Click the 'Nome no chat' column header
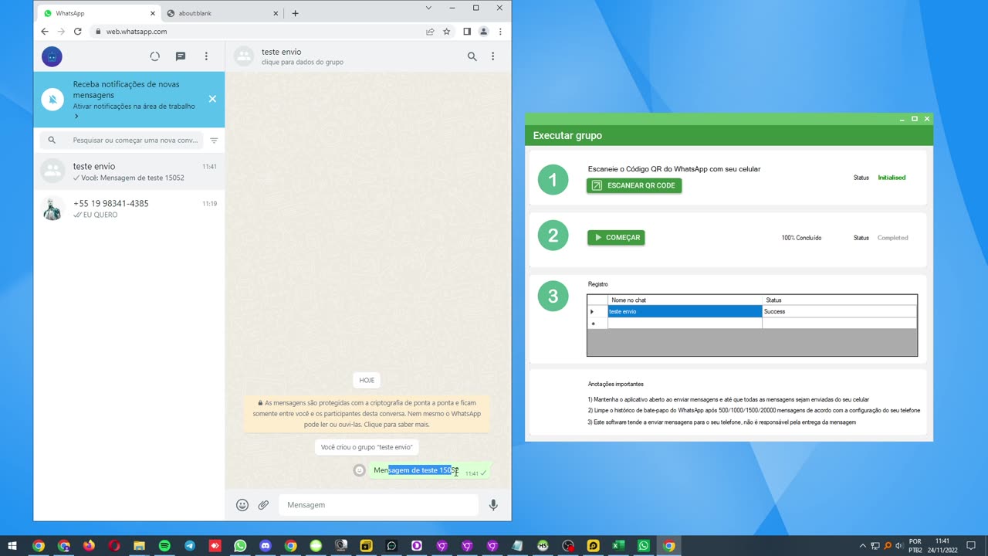 point(685,300)
